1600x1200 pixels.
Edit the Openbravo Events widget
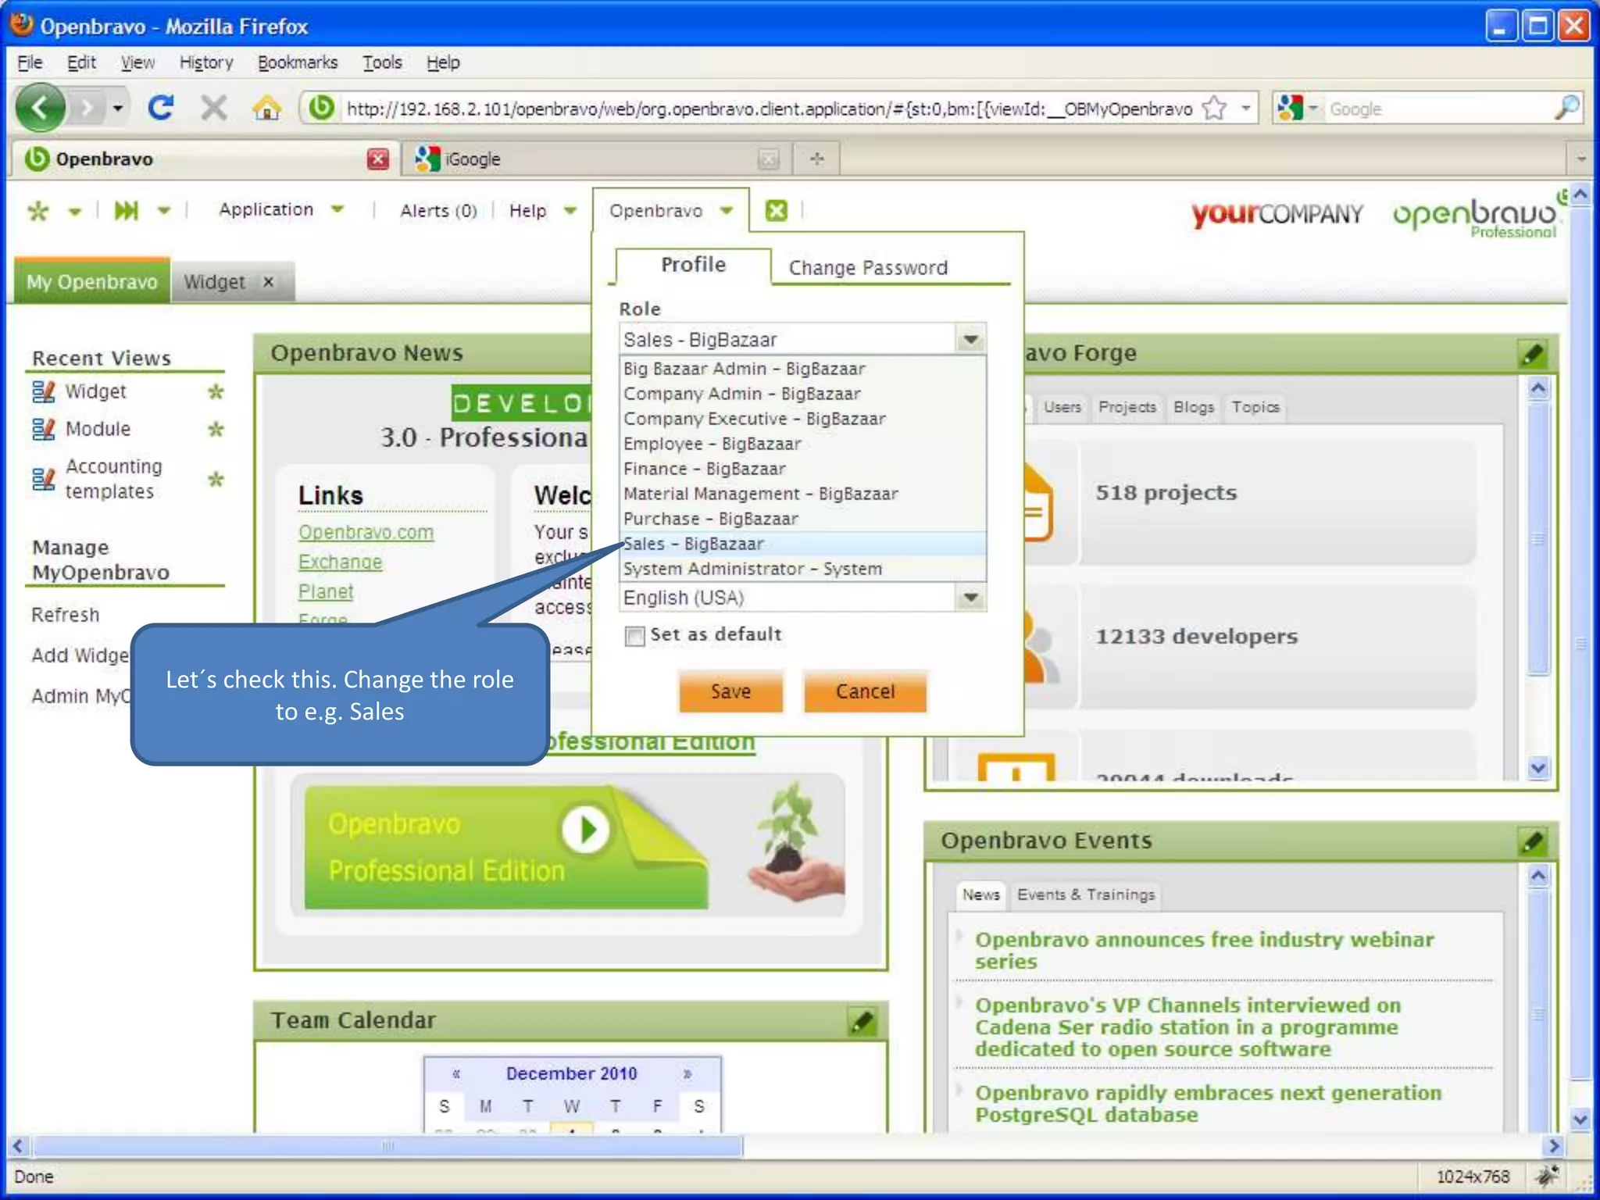point(1533,841)
